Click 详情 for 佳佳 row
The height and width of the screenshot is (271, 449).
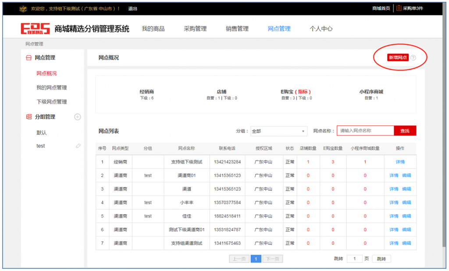coord(394,216)
